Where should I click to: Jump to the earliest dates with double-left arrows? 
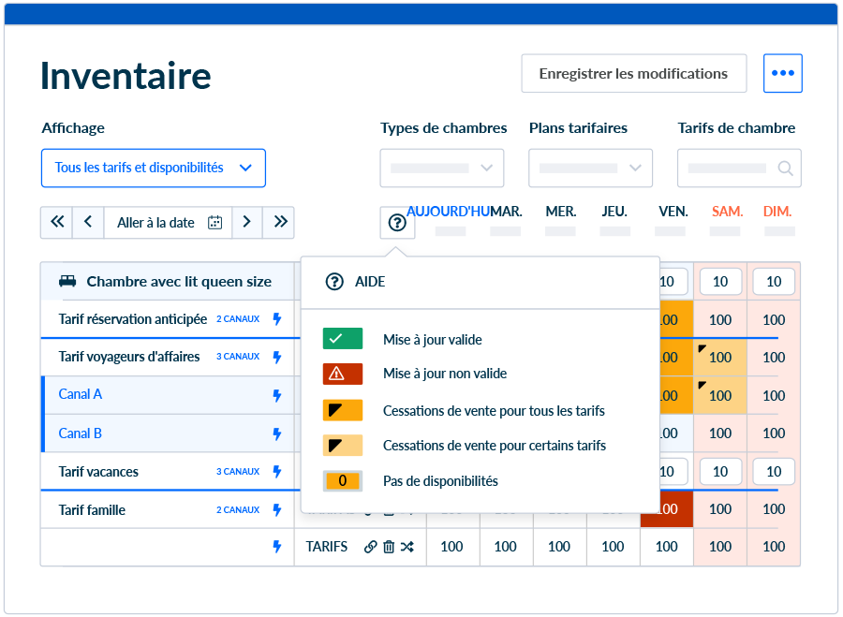point(57,223)
